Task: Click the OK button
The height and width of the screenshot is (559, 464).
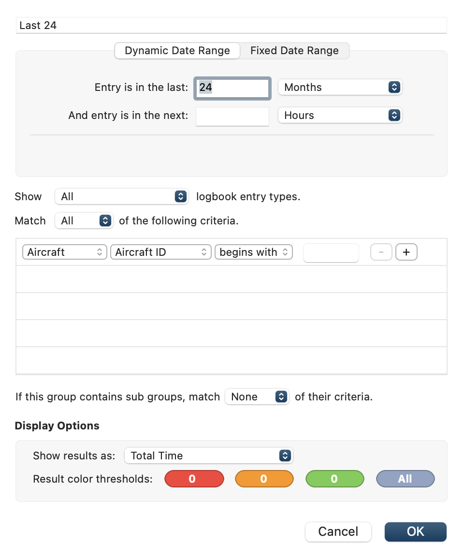Action: 416,531
